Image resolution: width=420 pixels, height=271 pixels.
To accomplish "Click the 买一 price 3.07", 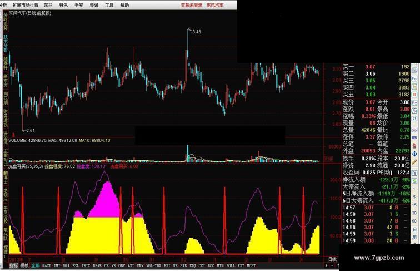I will click(x=371, y=67).
